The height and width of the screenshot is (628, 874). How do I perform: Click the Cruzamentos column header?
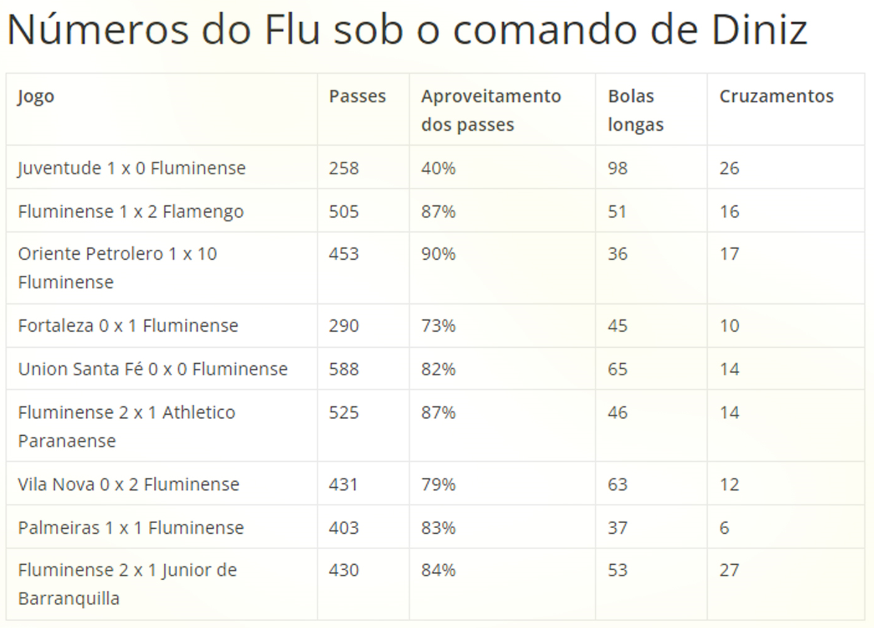(x=776, y=96)
